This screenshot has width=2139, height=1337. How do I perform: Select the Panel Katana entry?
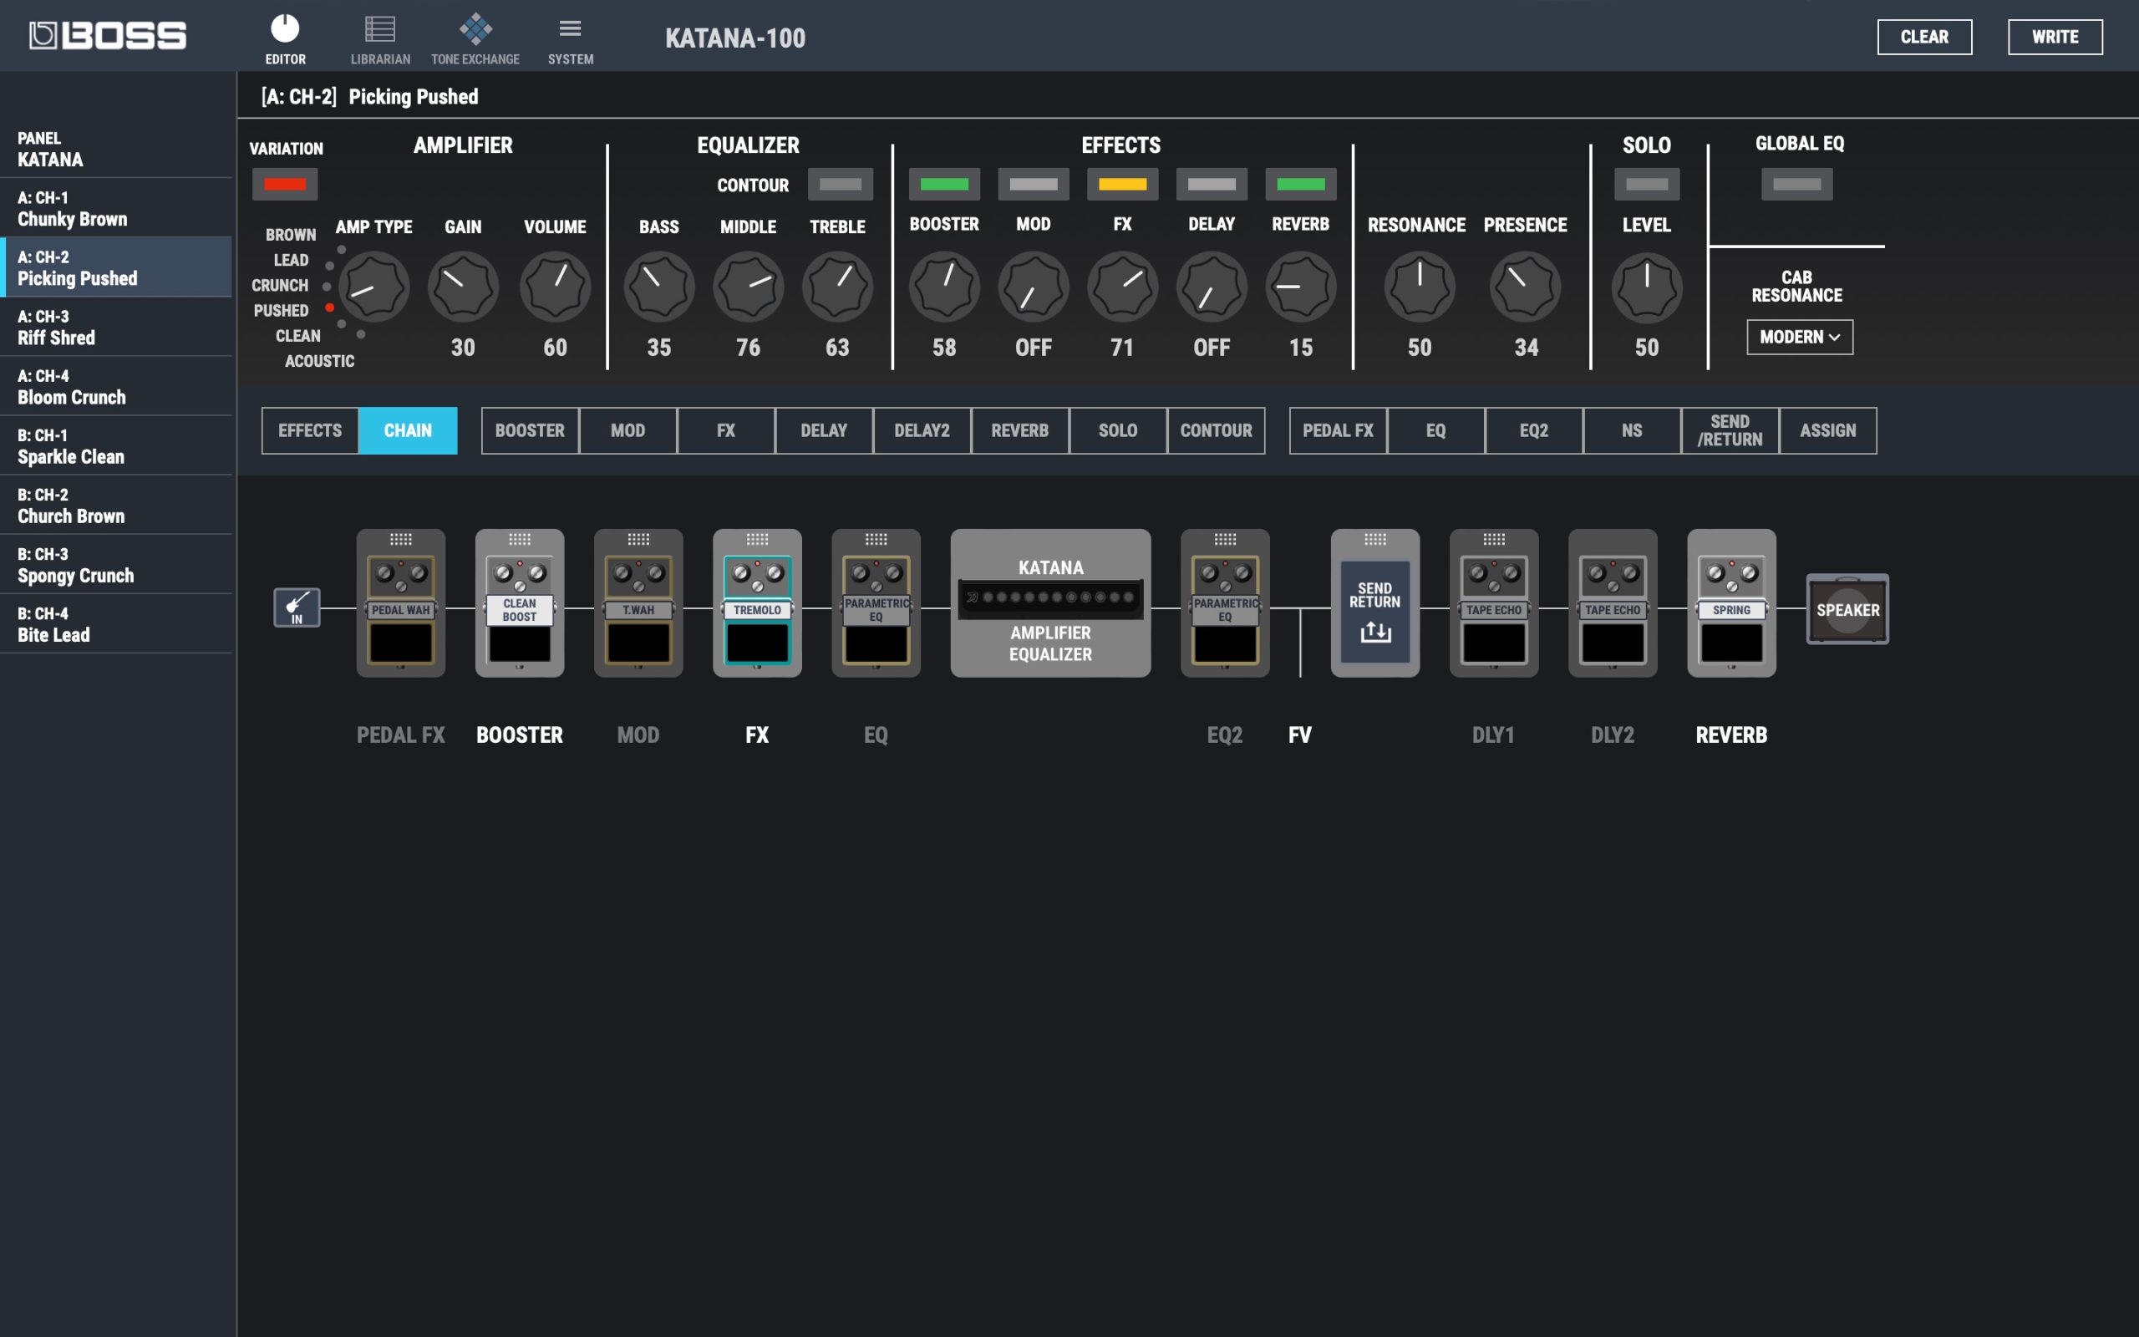point(116,149)
